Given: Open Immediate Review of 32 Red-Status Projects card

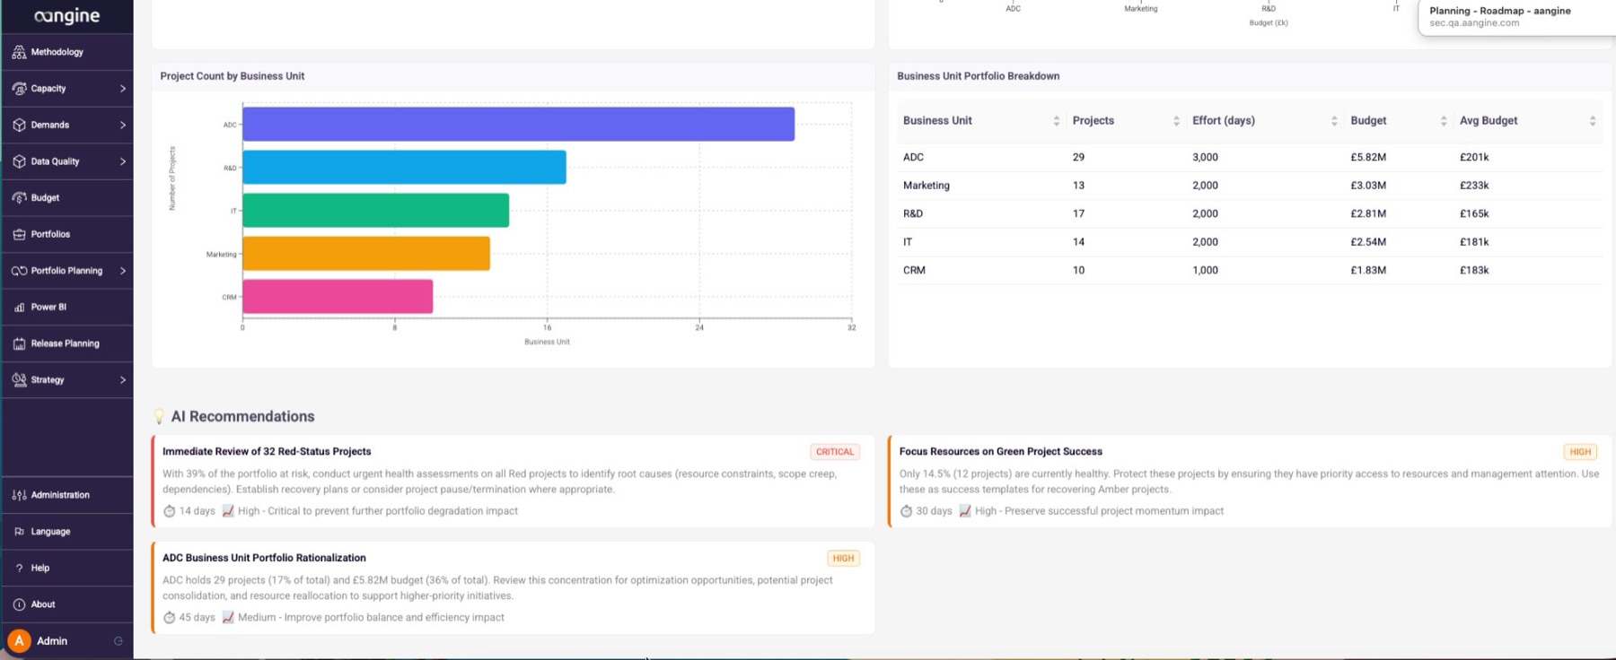Looking at the screenshot, I should [514, 482].
